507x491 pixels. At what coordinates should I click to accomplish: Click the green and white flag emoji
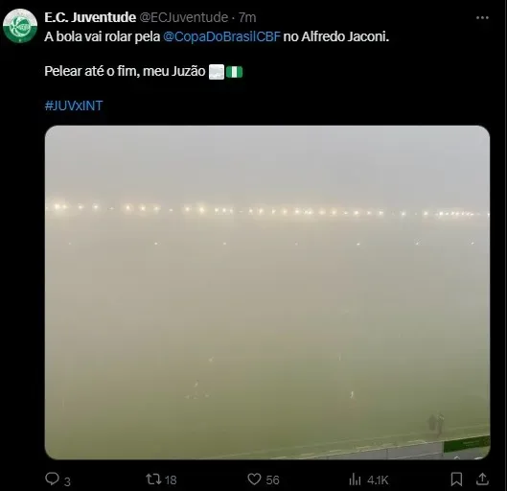pyautogui.click(x=234, y=72)
